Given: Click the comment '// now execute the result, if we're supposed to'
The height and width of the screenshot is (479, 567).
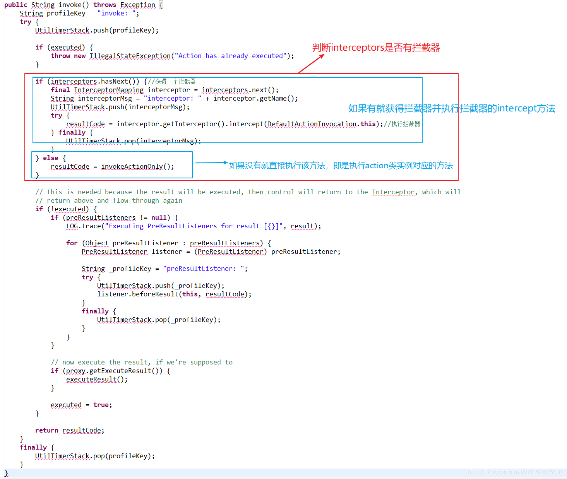Looking at the screenshot, I should click(x=142, y=362).
